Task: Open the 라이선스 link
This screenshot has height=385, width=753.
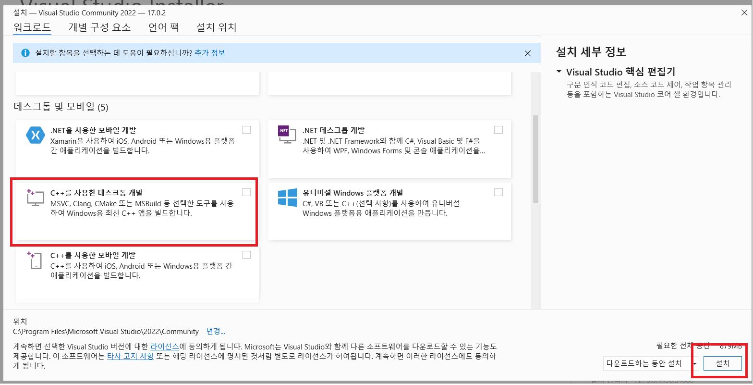Action: coord(165,346)
